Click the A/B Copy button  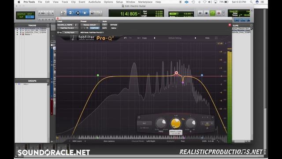(x=142, y=38)
